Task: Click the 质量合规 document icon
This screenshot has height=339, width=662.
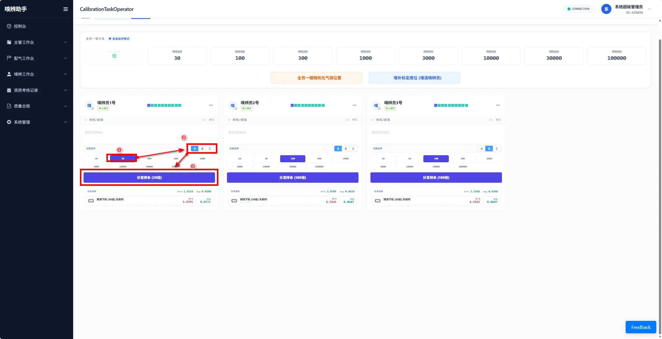Action: (9, 106)
